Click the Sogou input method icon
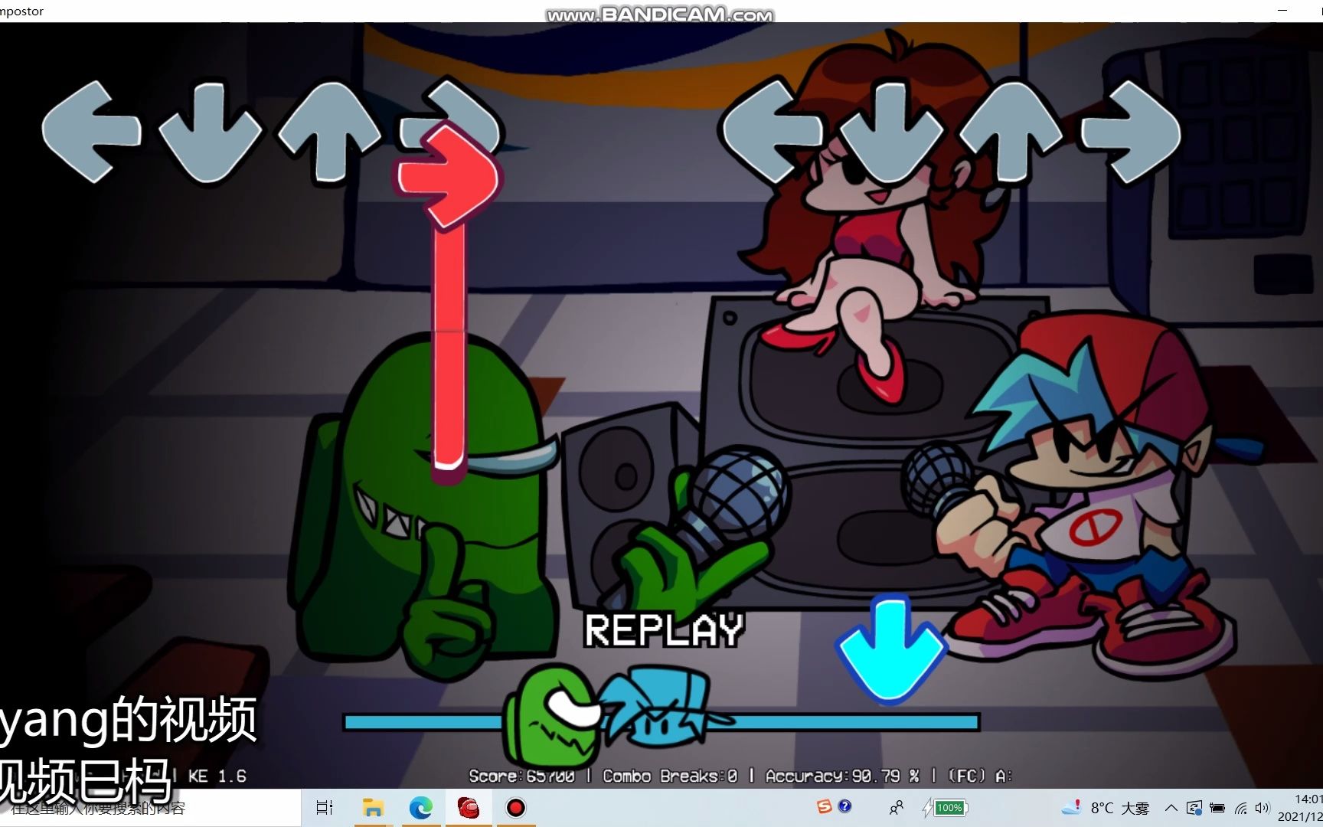This screenshot has height=827, width=1323. (825, 806)
